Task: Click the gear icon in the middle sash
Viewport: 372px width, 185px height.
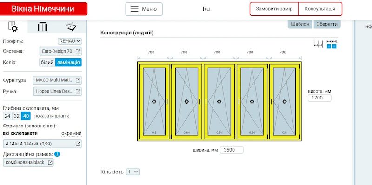Action: click(x=219, y=102)
